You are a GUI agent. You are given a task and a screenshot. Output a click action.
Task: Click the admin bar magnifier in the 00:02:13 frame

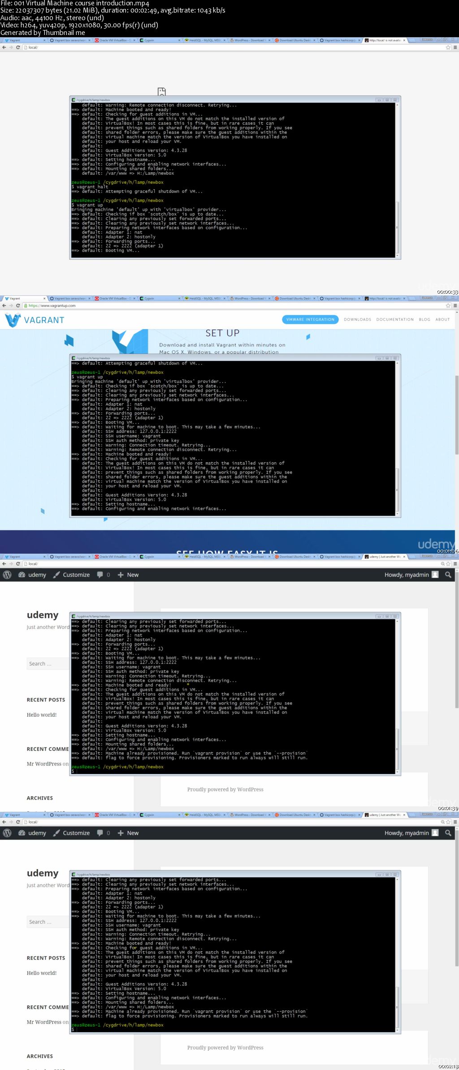[448, 833]
